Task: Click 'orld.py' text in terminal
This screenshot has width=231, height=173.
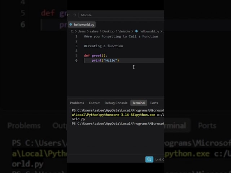Action: 78,119
